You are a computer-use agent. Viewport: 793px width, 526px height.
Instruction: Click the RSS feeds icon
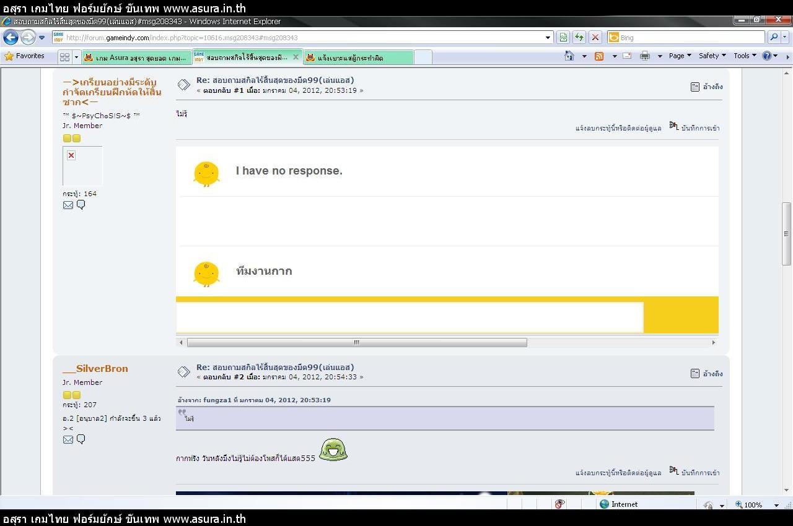pos(598,56)
